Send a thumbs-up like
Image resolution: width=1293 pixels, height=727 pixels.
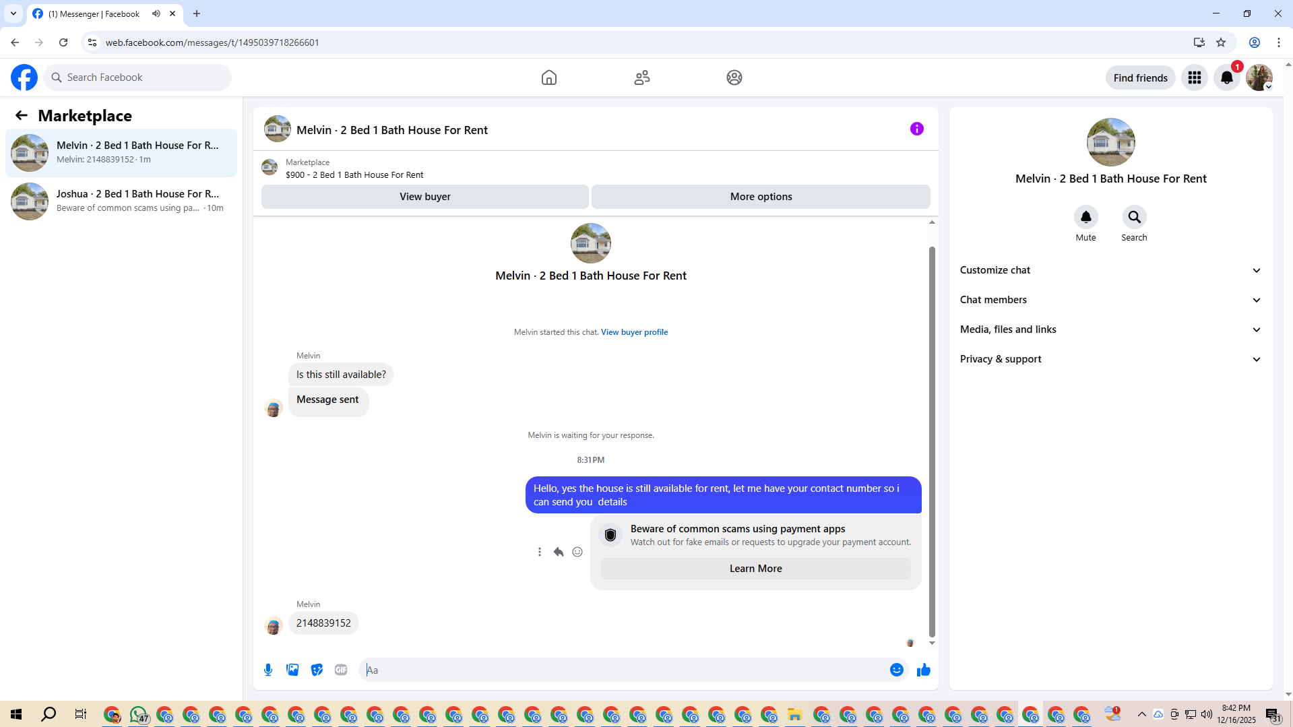924,670
